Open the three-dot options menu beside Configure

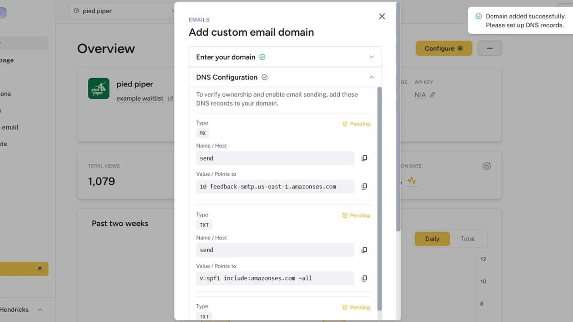(x=490, y=48)
